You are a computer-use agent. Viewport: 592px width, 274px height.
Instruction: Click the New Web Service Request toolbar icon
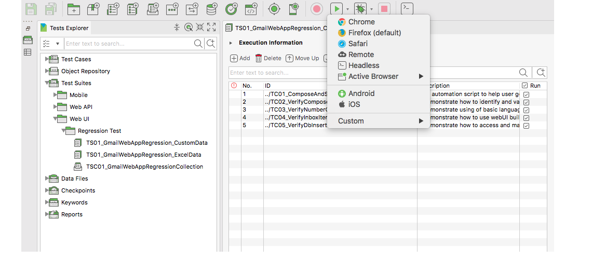pos(193,9)
